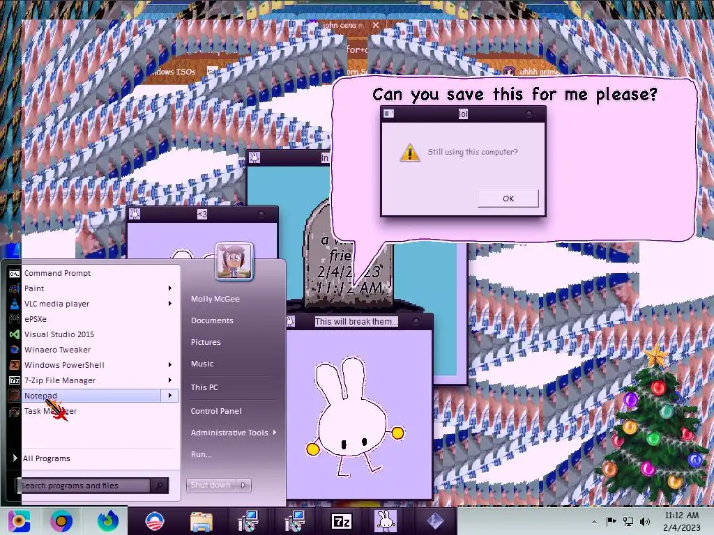Image resolution: width=714 pixels, height=535 pixels.
Task: Click the Notepad icon in Start menu
Action: 15,396
